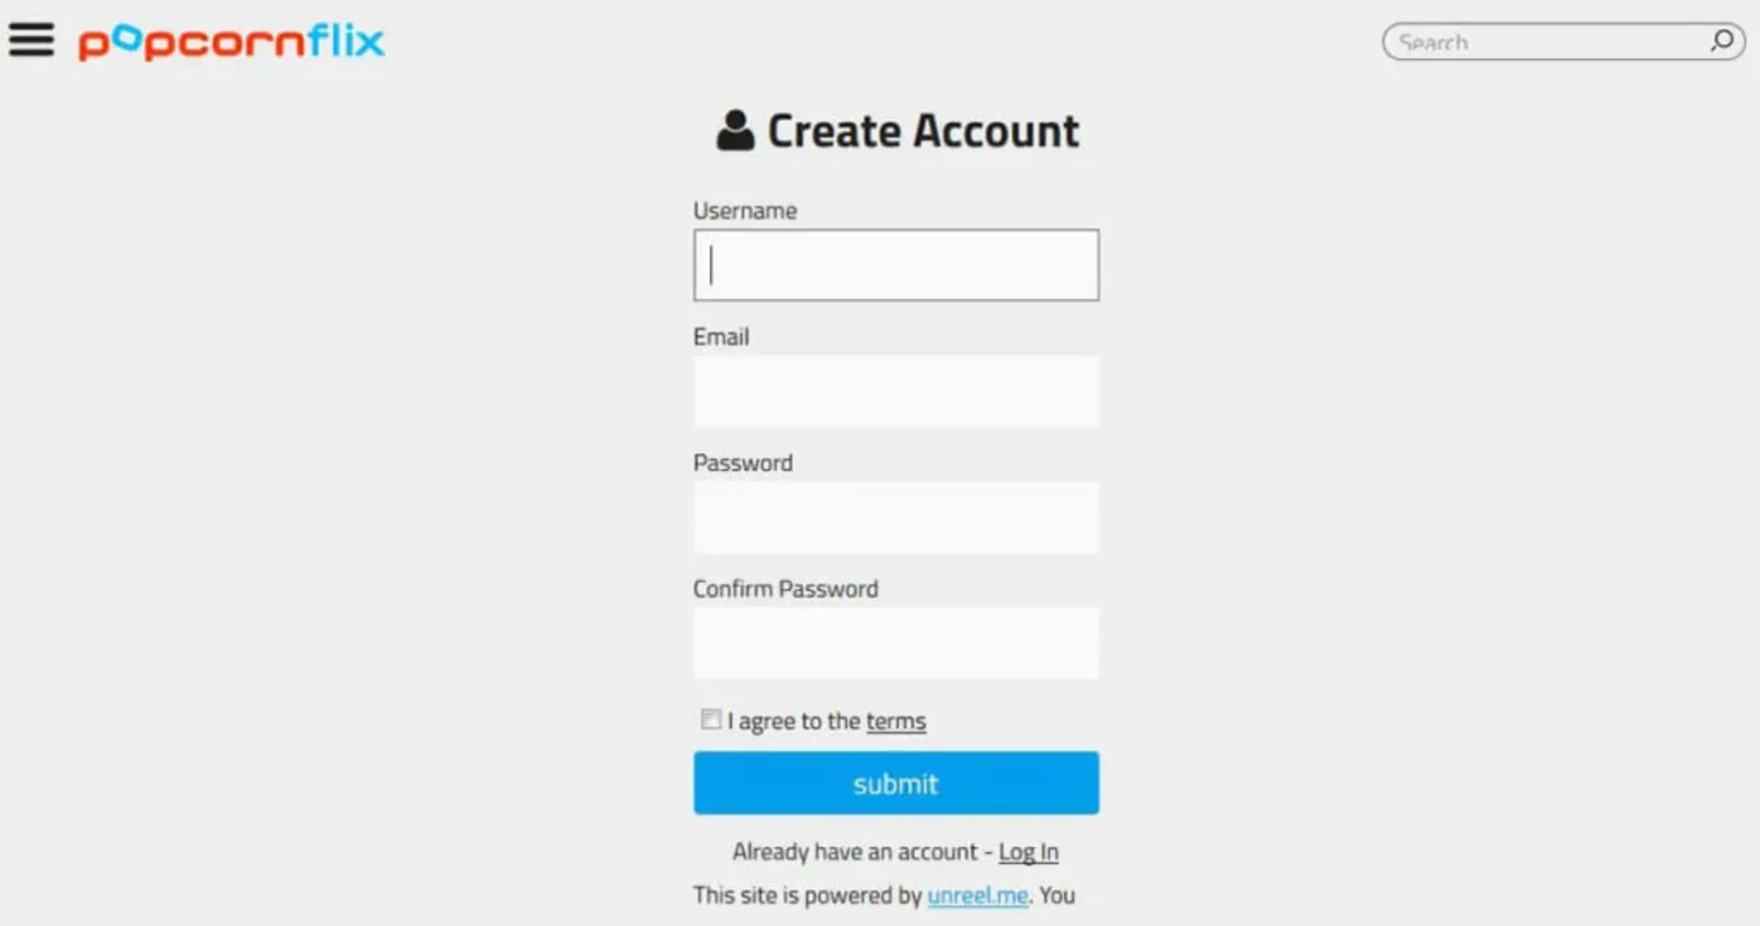Click the Popcornflix logo
This screenshot has width=1760, height=926.
(231, 41)
